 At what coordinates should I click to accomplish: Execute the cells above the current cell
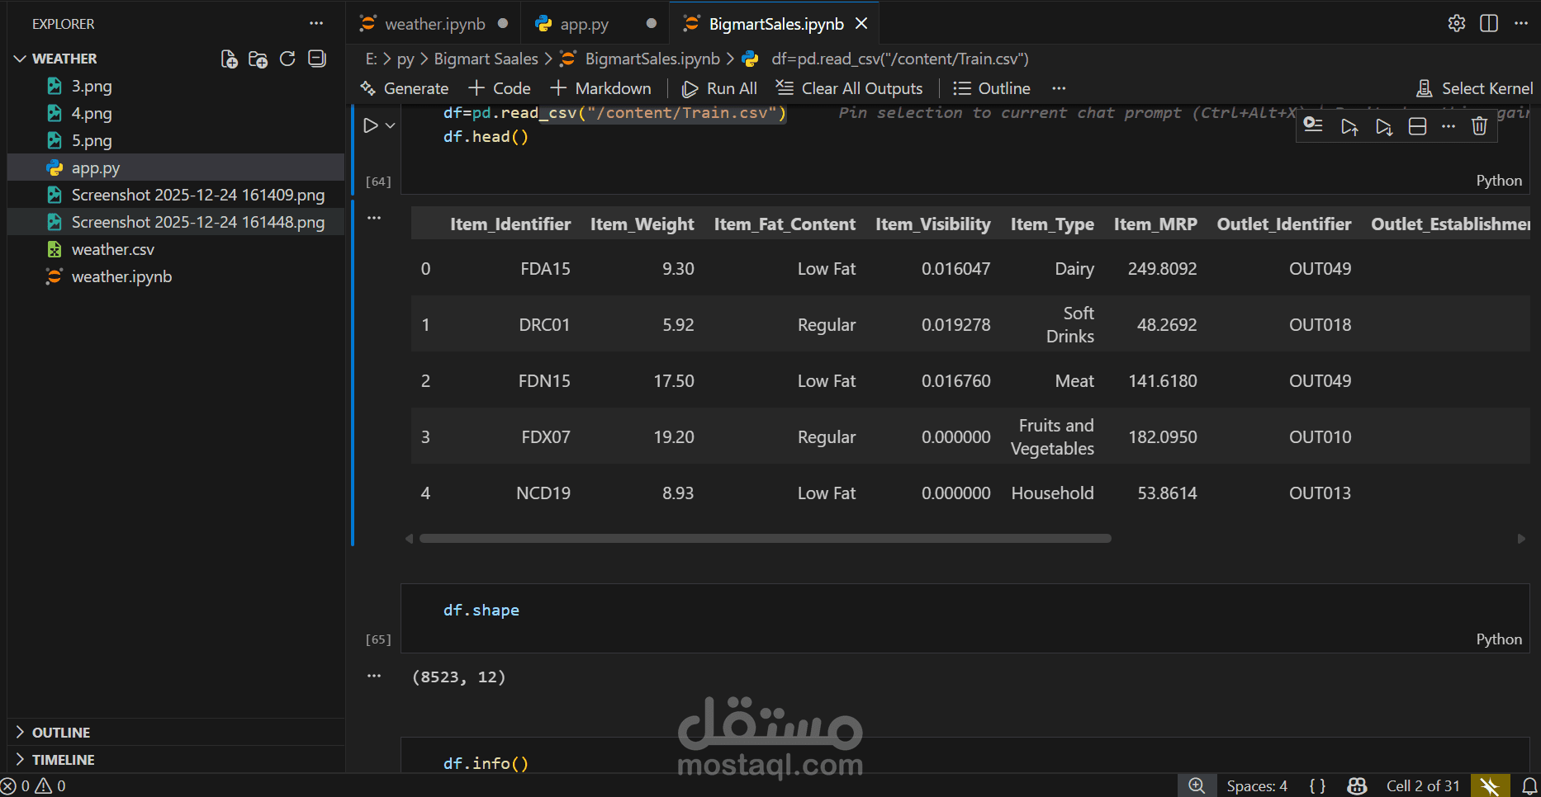pyautogui.click(x=1349, y=126)
